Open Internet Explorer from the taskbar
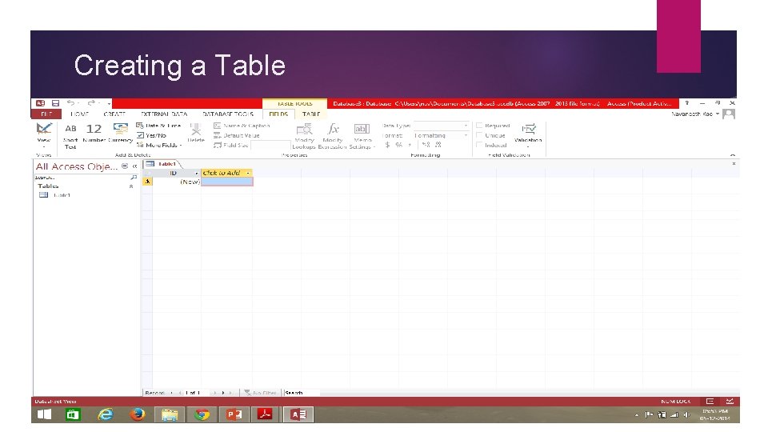Viewport: 768px width, 432px height. [105, 414]
